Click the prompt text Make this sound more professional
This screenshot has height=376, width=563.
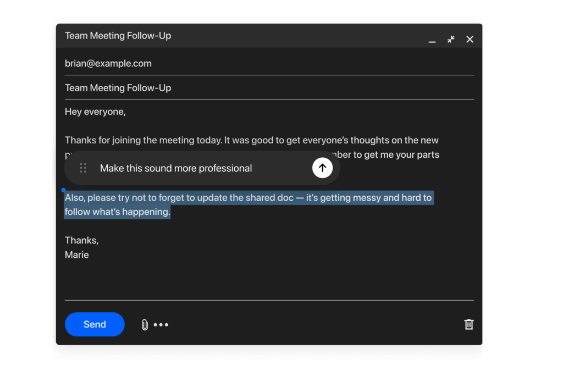pos(175,168)
